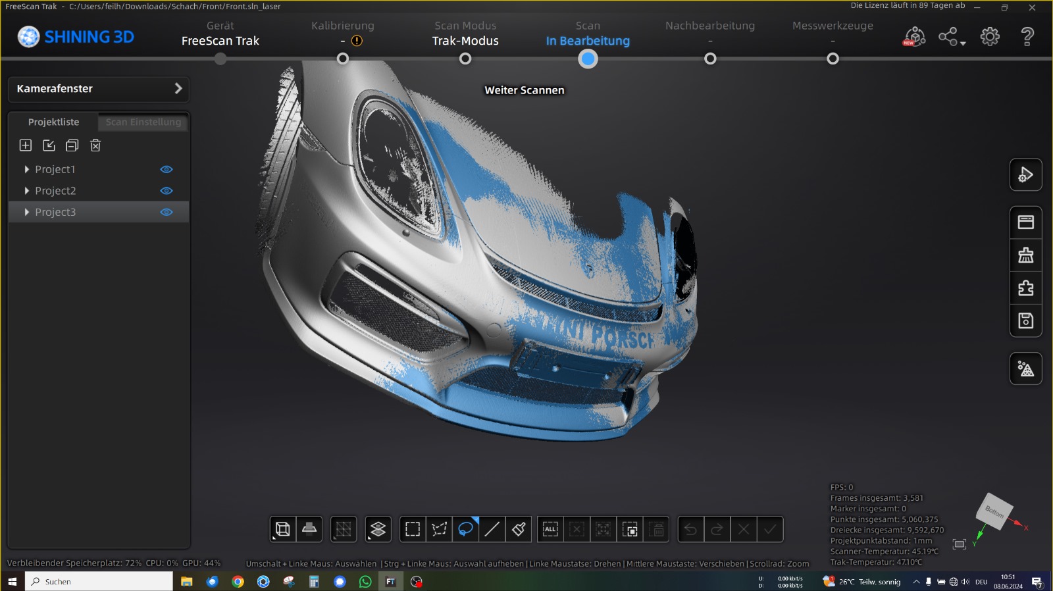Screen dimensions: 1053x591
Task: Click the select ALL tool
Action: [550, 529]
